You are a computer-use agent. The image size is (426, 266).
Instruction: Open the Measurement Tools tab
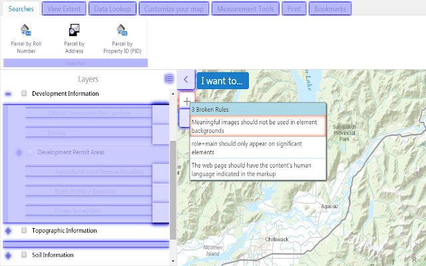[246, 9]
